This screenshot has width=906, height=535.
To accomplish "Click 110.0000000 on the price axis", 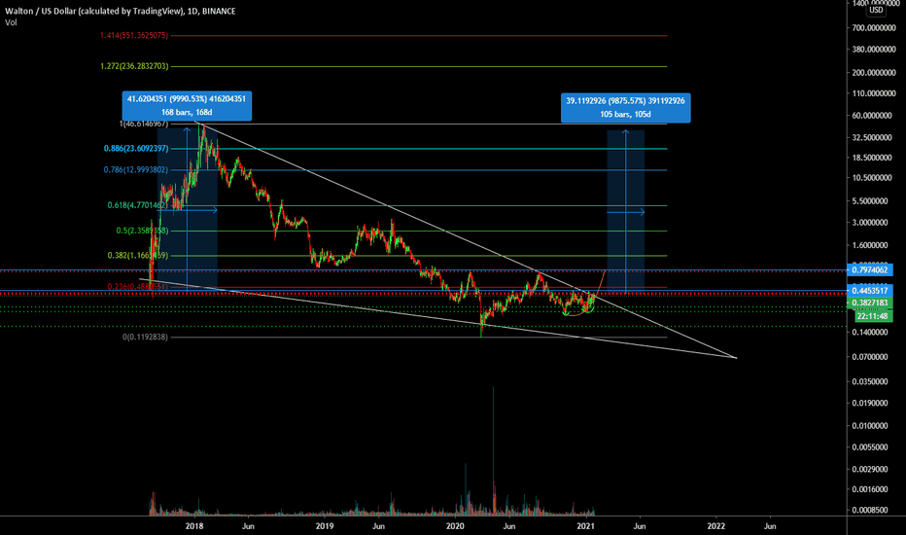I will [874, 93].
